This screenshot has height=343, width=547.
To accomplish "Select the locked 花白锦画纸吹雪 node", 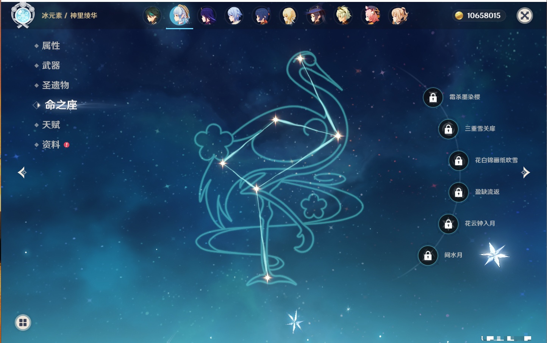I will 458,161.
